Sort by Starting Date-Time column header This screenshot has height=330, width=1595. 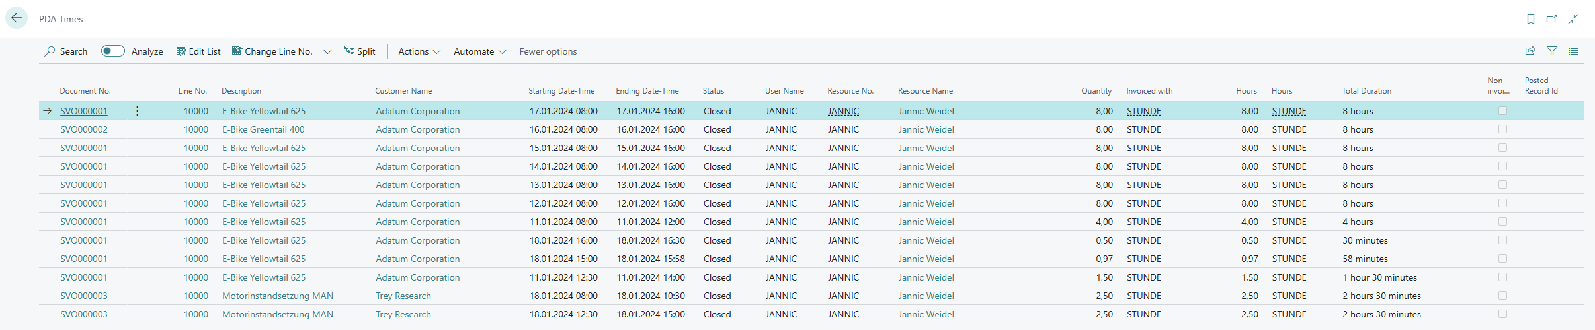561,91
